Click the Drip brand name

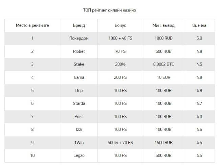(79, 91)
